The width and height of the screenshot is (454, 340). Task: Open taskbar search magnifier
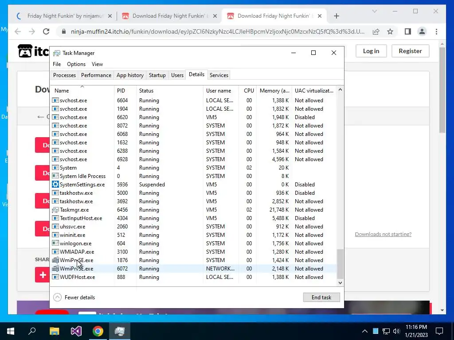32,331
